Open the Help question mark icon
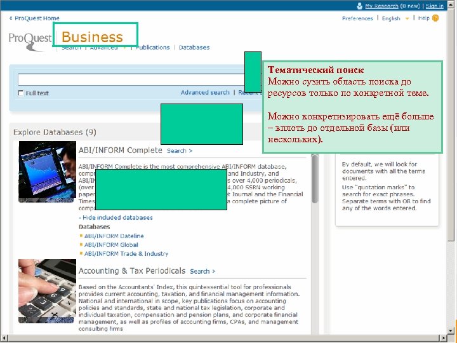The image size is (457, 343). 435,18
